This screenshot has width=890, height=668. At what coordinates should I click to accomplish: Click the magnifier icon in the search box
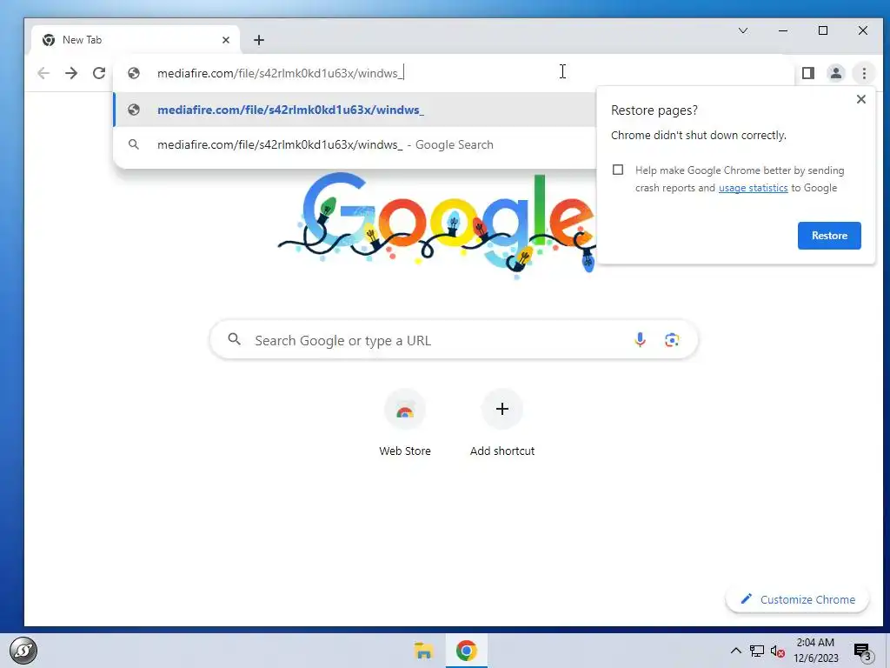click(234, 340)
